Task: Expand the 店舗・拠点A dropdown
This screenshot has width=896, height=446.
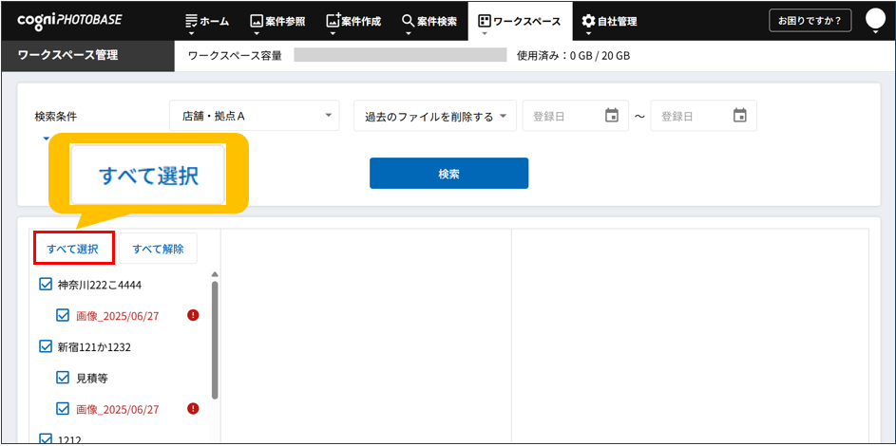Action: coord(254,116)
